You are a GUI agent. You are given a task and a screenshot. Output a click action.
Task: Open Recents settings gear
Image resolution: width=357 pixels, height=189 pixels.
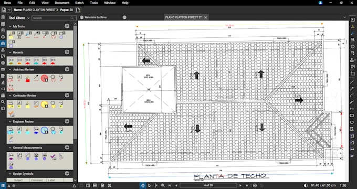(67, 52)
